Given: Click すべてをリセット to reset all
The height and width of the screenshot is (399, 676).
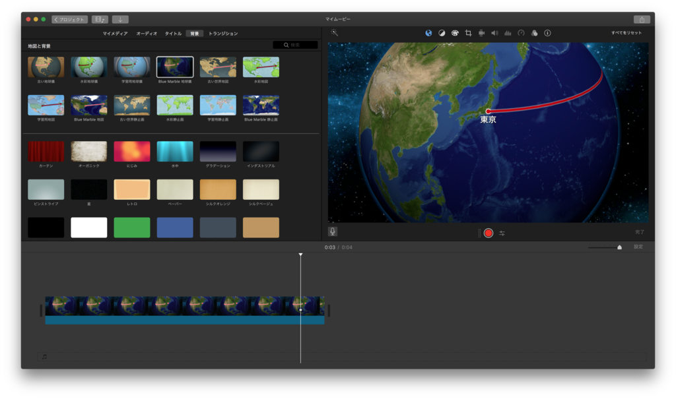Looking at the screenshot, I should [626, 33].
